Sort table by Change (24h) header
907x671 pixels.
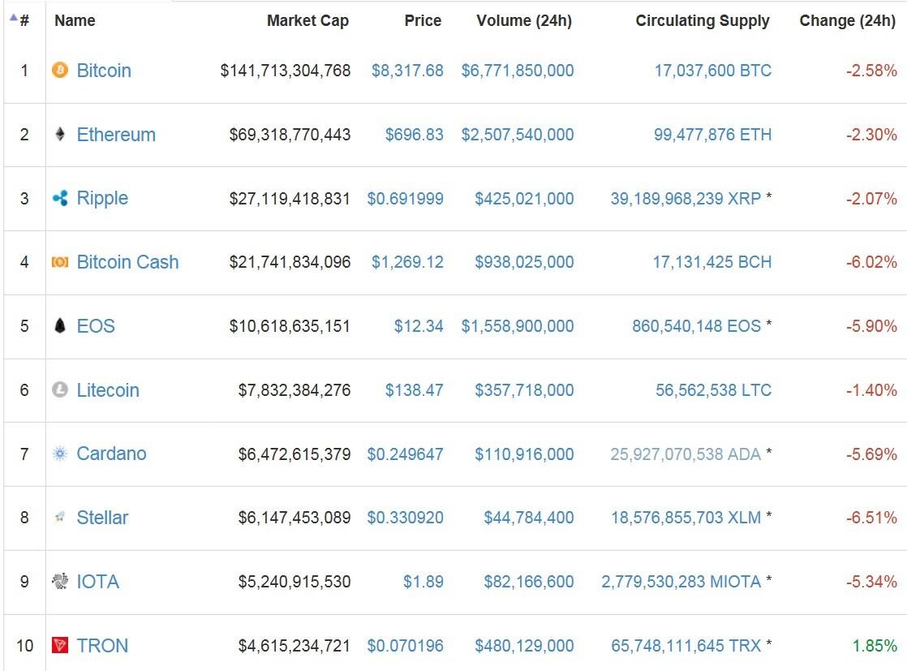(847, 21)
